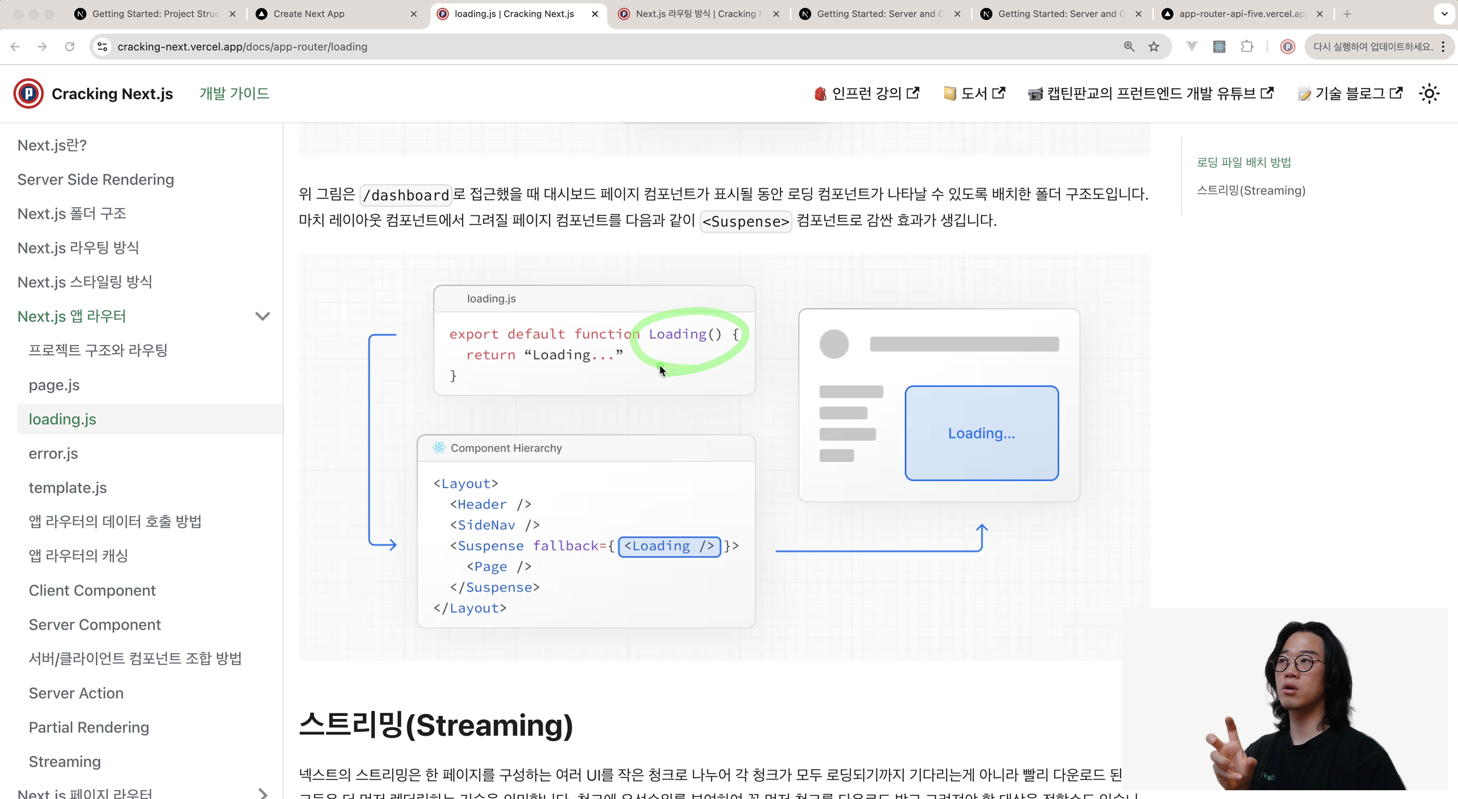Go back using the browser back arrow
1458x799 pixels.
(x=15, y=46)
